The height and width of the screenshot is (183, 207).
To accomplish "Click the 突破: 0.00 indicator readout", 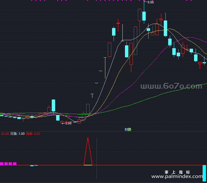I will [33, 134].
